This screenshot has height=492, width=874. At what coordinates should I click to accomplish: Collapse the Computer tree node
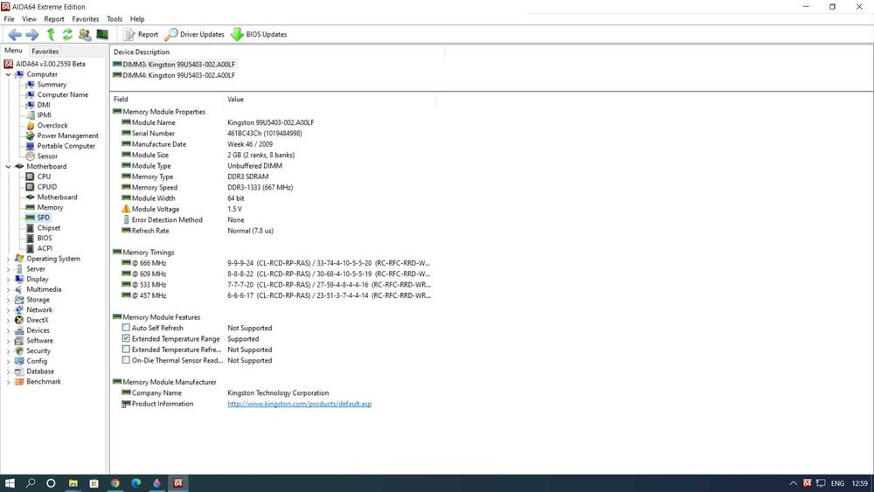9,74
